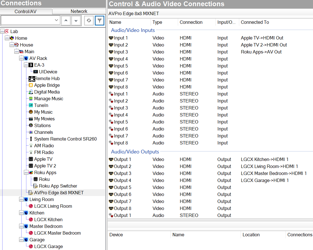Image resolution: width=313 pixels, height=250 pixels.
Task: Switch to the Network tab
Action: (79, 11)
